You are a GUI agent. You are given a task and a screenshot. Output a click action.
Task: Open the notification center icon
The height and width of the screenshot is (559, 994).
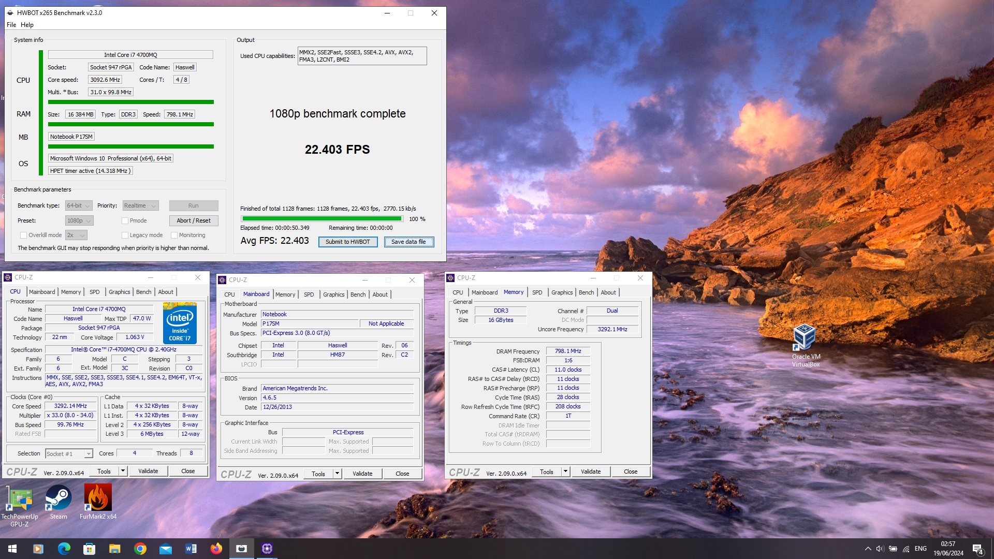point(977,549)
